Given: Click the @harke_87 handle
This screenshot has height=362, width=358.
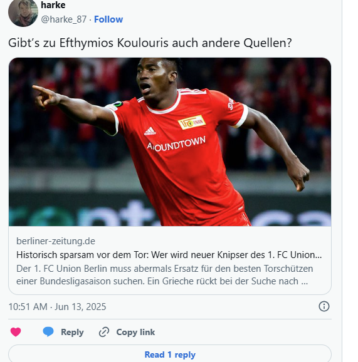Looking at the screenshot, I should pyautogui.click(x=64, y=19).
